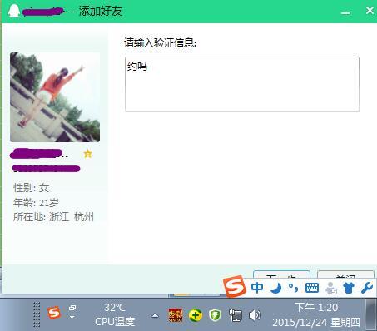
Task: Open the taskbar language bar options dropdown
Action: coord(72,317)
